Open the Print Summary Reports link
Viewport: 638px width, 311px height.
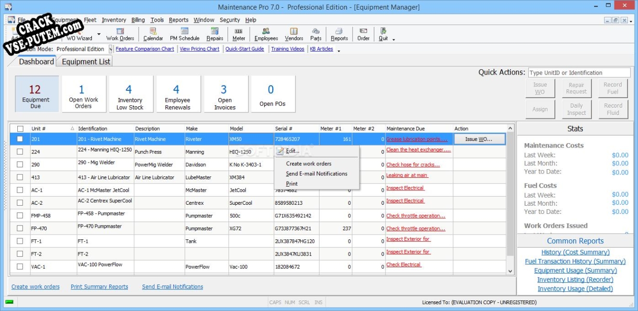(99, 287)
